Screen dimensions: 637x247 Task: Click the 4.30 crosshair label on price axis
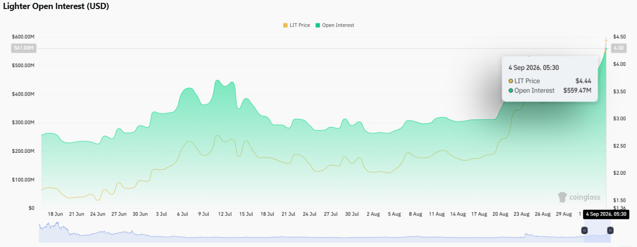[618, 48]
